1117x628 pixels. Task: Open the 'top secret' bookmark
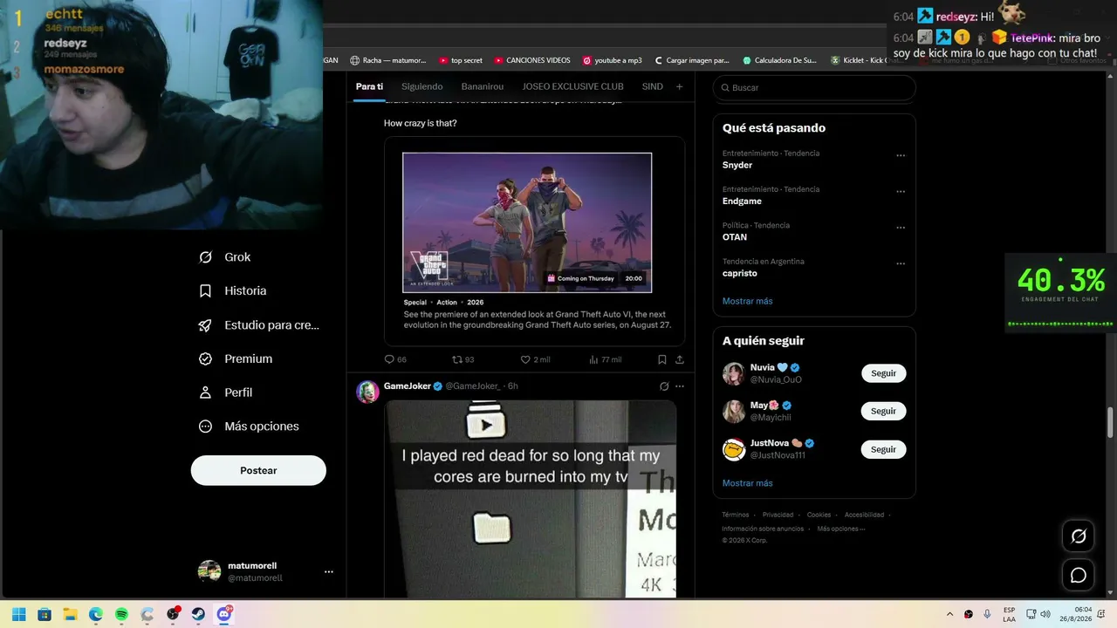click(460, 60)
